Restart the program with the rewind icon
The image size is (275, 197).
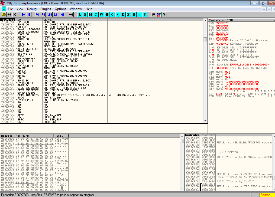9,15
